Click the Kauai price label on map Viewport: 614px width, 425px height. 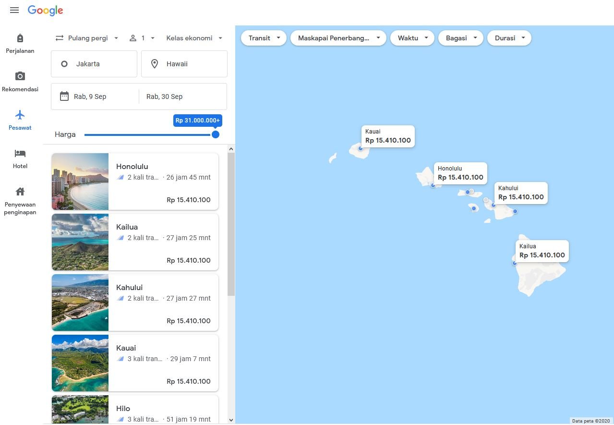[x=388, y=136]
